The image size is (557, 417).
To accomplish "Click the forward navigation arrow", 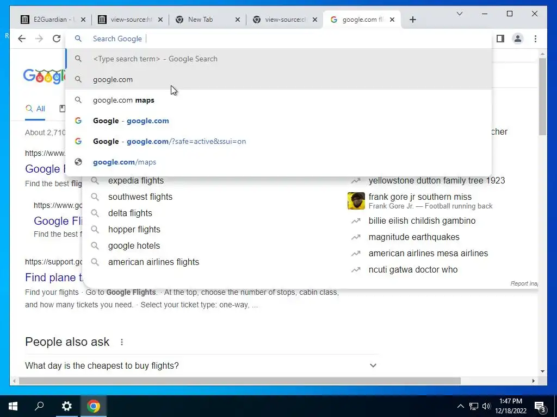I will (x=39, y=39).
